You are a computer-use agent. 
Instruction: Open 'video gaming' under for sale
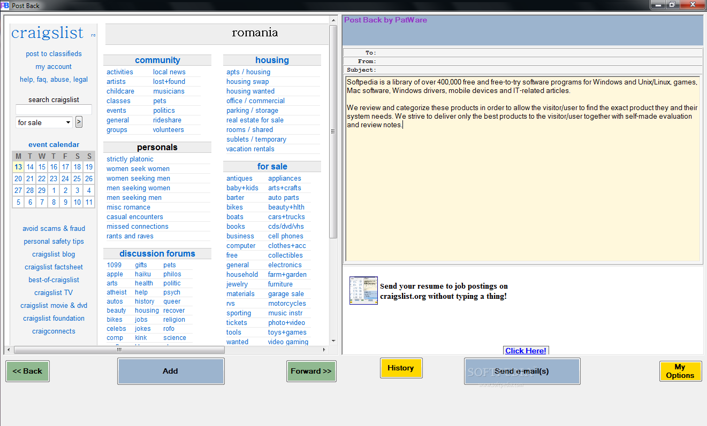[288, 342]
